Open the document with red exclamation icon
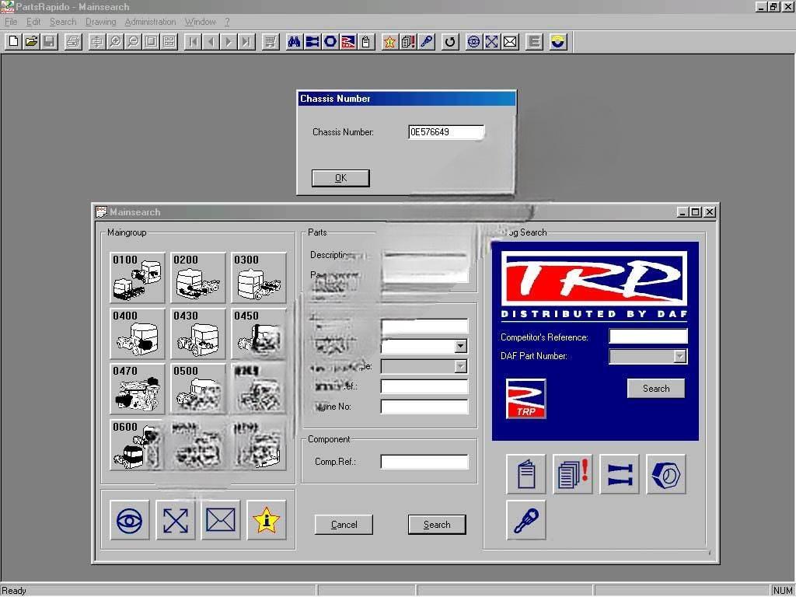This screenshot has width=796, height=597. pos(573,474)
